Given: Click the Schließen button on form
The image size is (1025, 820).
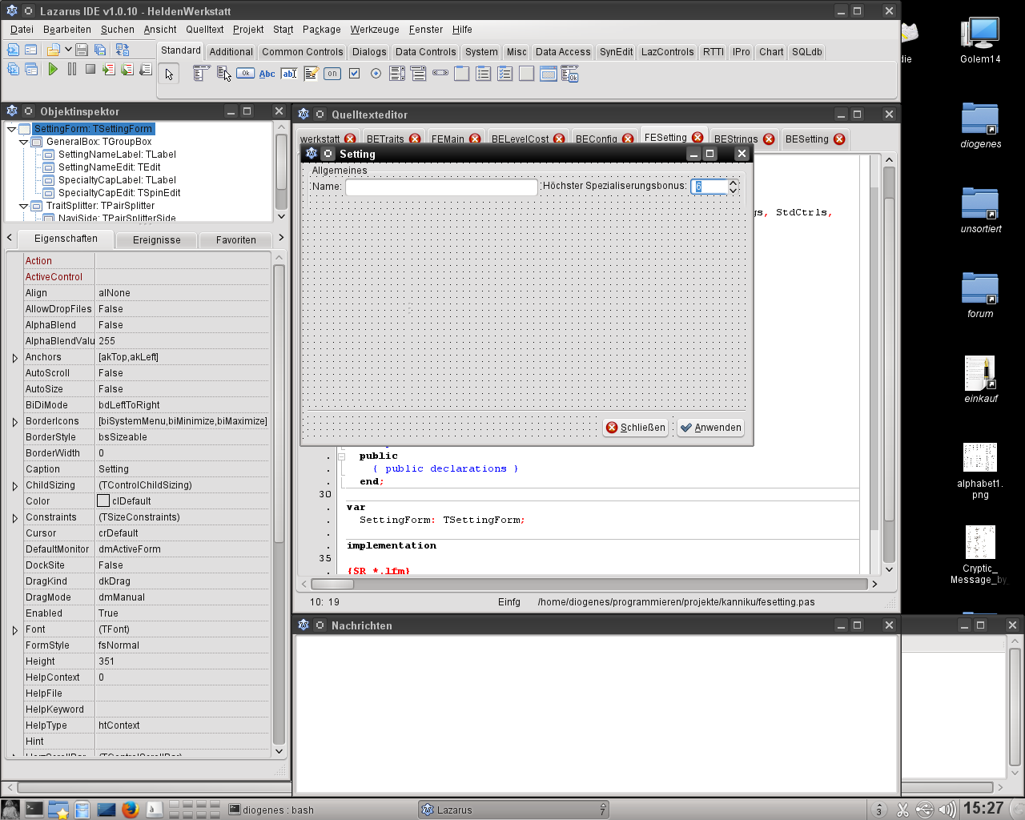Looking at the screenshot, I should [x=636, y=428].
